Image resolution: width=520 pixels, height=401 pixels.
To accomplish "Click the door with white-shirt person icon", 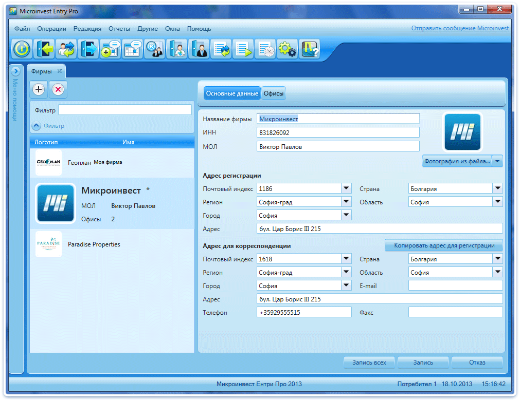I will click(x=177, y=49).
